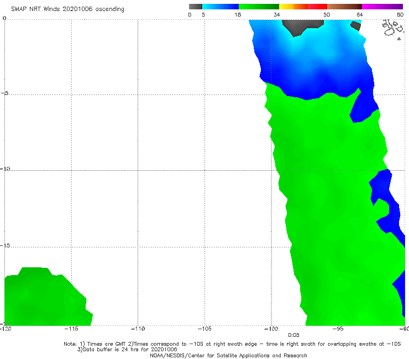Click the latitude label '-15'

pos(5,246)
